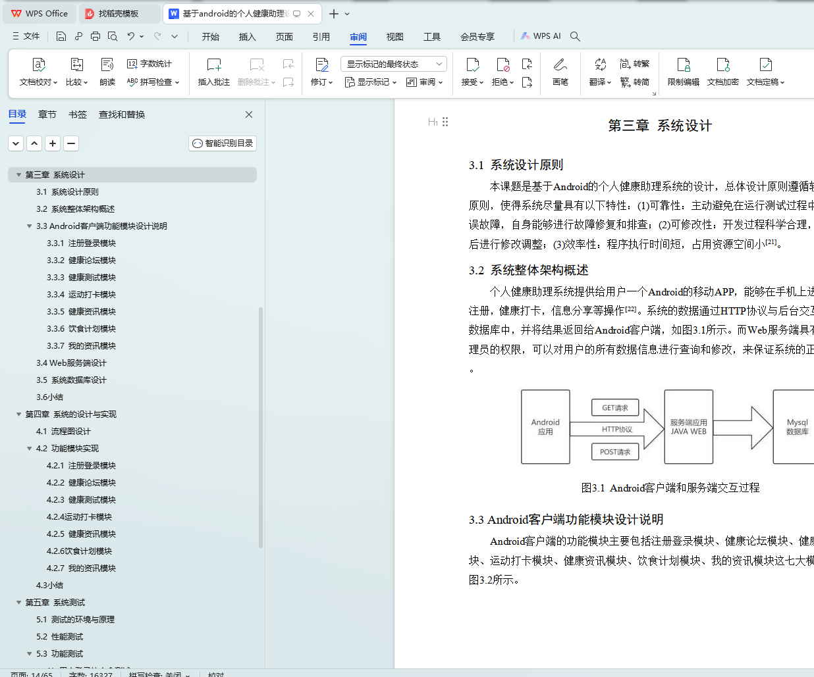Start 朗读 read aloud
This screenshot has width=814, height=677.
click(x=107, y=72)
